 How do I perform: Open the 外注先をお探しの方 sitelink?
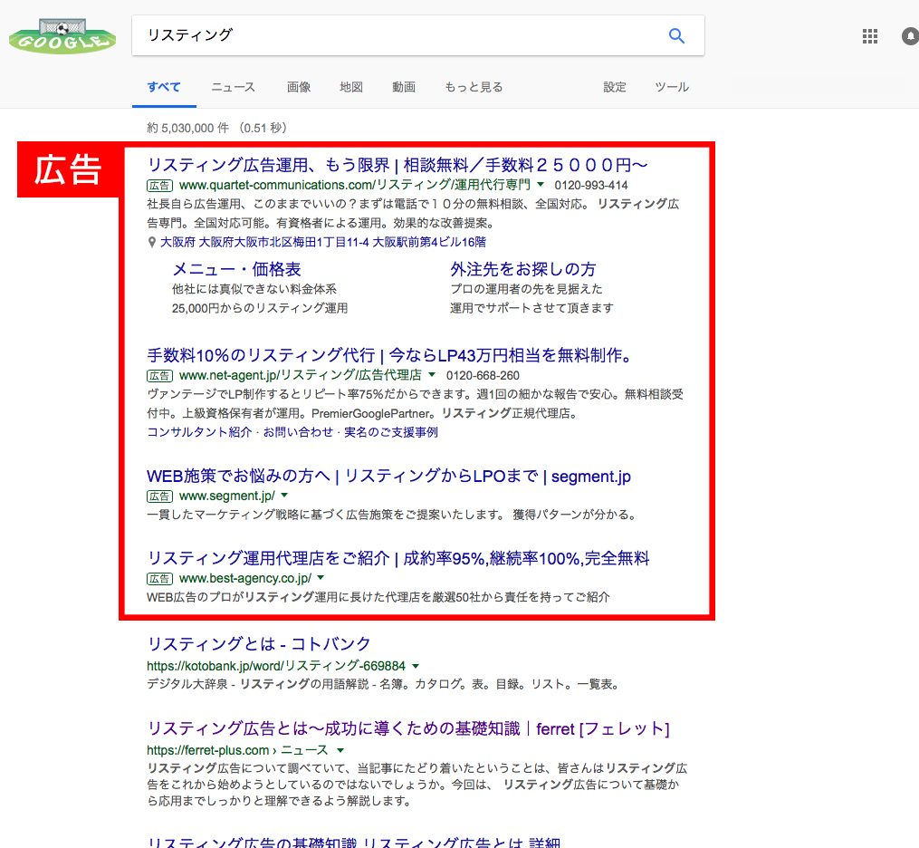(522, 269)
